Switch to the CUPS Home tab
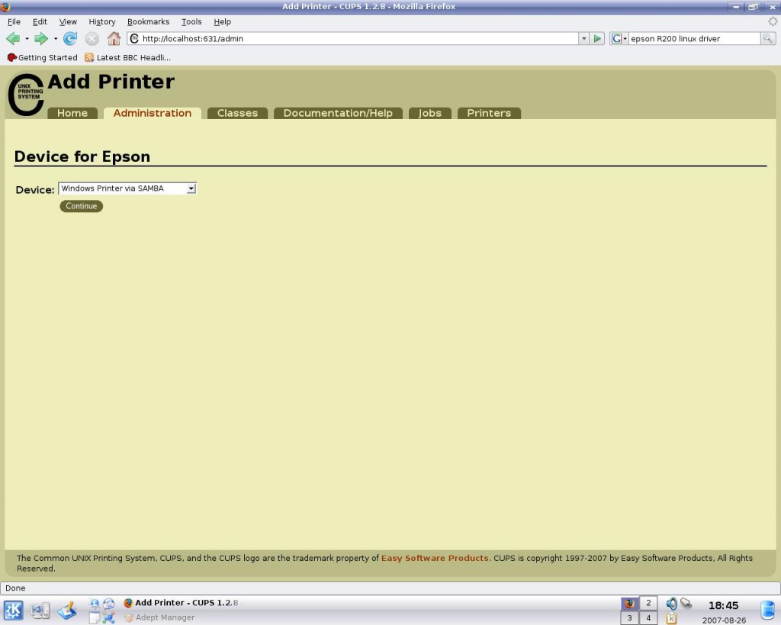Viewport: 781px width, 625px height. pos(72,113)
